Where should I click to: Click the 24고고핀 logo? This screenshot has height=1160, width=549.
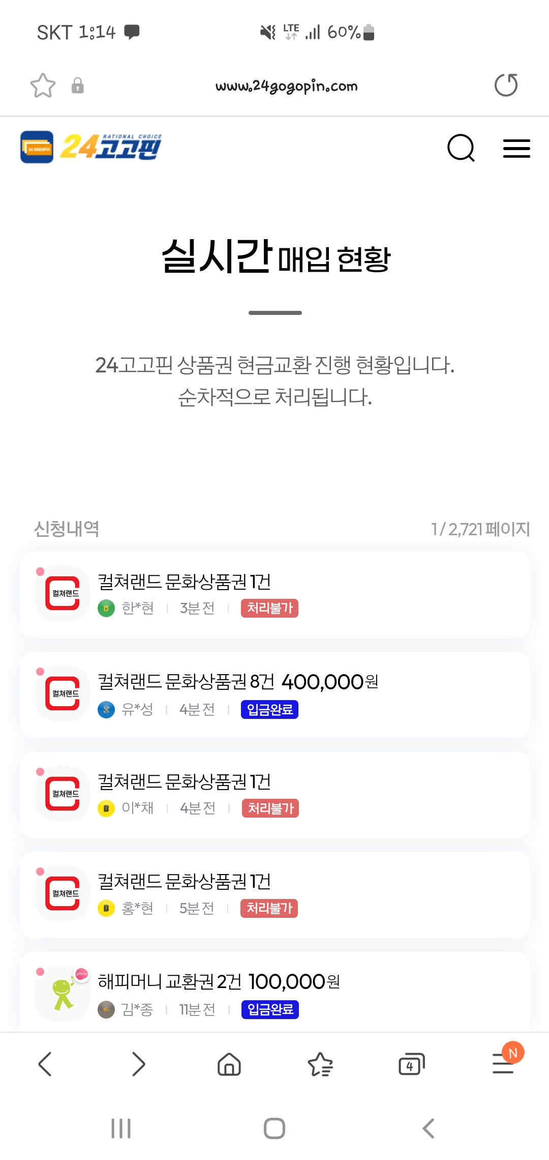pyautogui.click(x=91, y=147)
